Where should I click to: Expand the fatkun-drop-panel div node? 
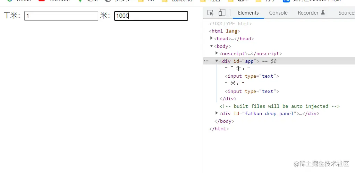point(217,113)
